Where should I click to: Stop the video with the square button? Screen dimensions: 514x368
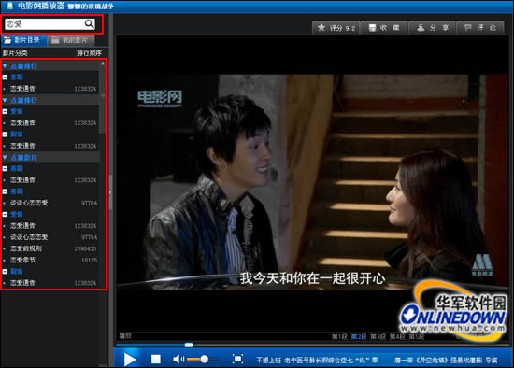click(x=156, y=360)
